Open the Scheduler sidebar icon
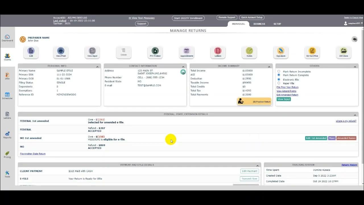 click(7, 96)
